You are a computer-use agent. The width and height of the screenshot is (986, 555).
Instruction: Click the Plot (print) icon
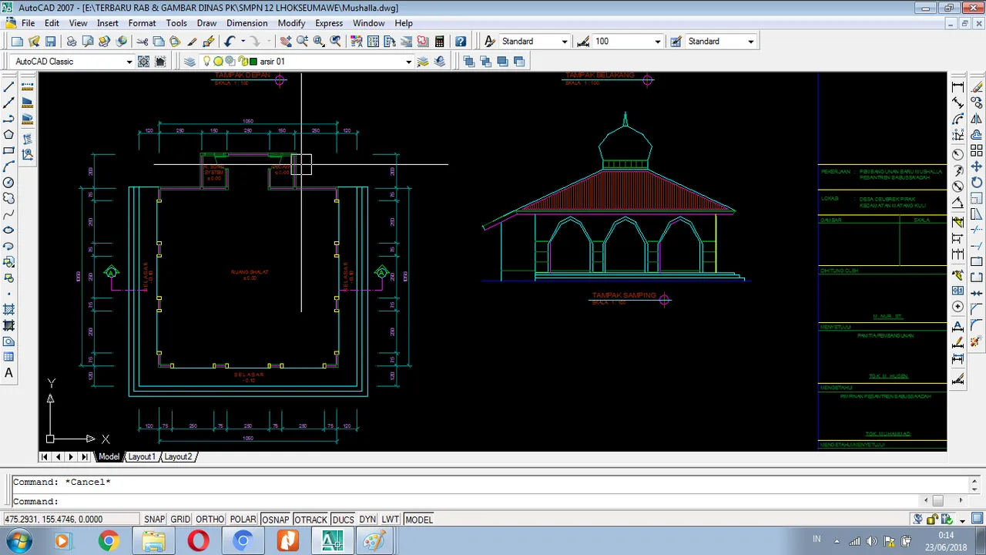(x=71, y=42)
